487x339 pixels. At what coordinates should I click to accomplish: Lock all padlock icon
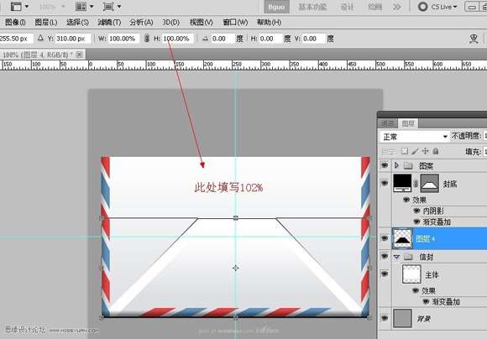pyautogui.click(x=436, y=151)
